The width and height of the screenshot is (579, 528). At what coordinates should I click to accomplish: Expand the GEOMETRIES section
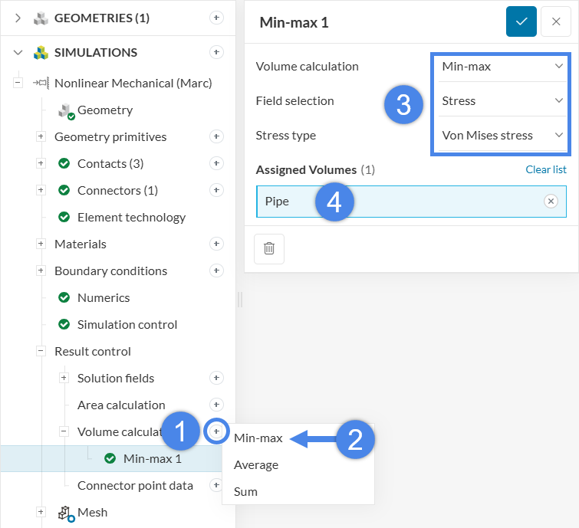point(18,18)
